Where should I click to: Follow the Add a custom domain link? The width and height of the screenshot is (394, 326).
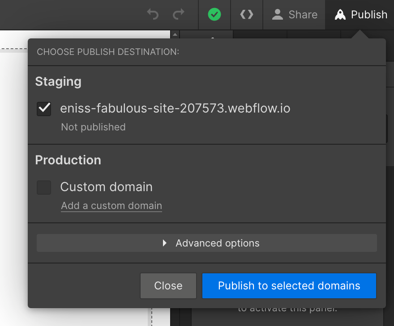(111, 205)
